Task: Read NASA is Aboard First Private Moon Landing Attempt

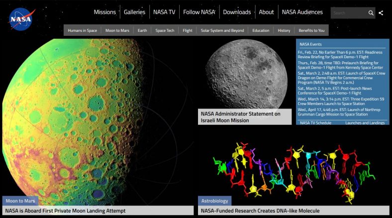Action: pos(65,211)
